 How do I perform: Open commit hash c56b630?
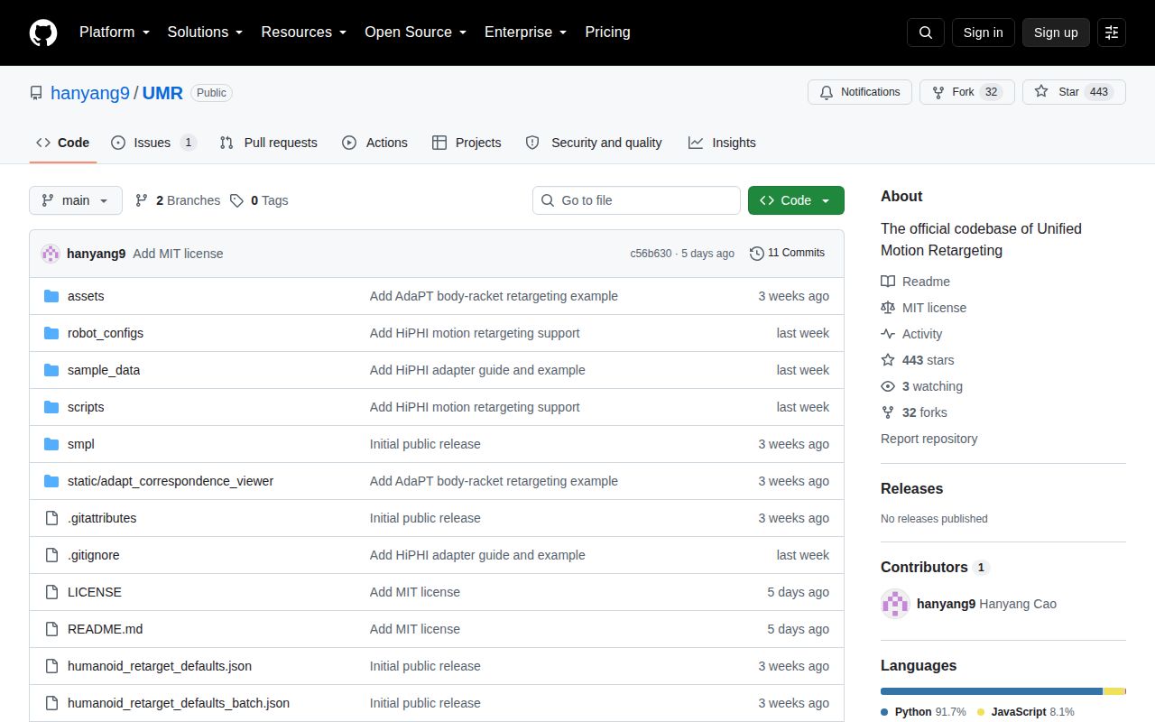(651, 254)
